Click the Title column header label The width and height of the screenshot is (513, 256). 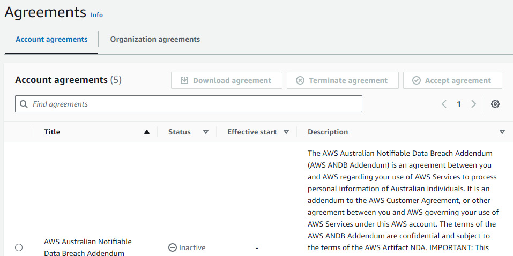click(52, 132)
